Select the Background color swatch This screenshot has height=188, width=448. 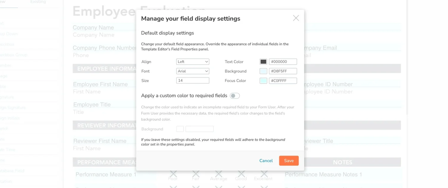pyautogui.click(x=263, y=71)
